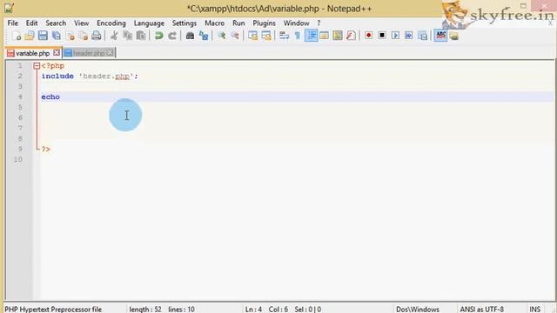Click the Synchronize Horizontal Scrolling icon

point(266,36)
